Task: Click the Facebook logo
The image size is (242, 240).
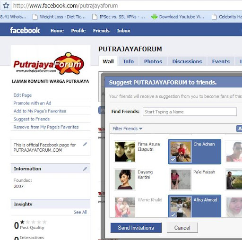Action: click(25, 30)
